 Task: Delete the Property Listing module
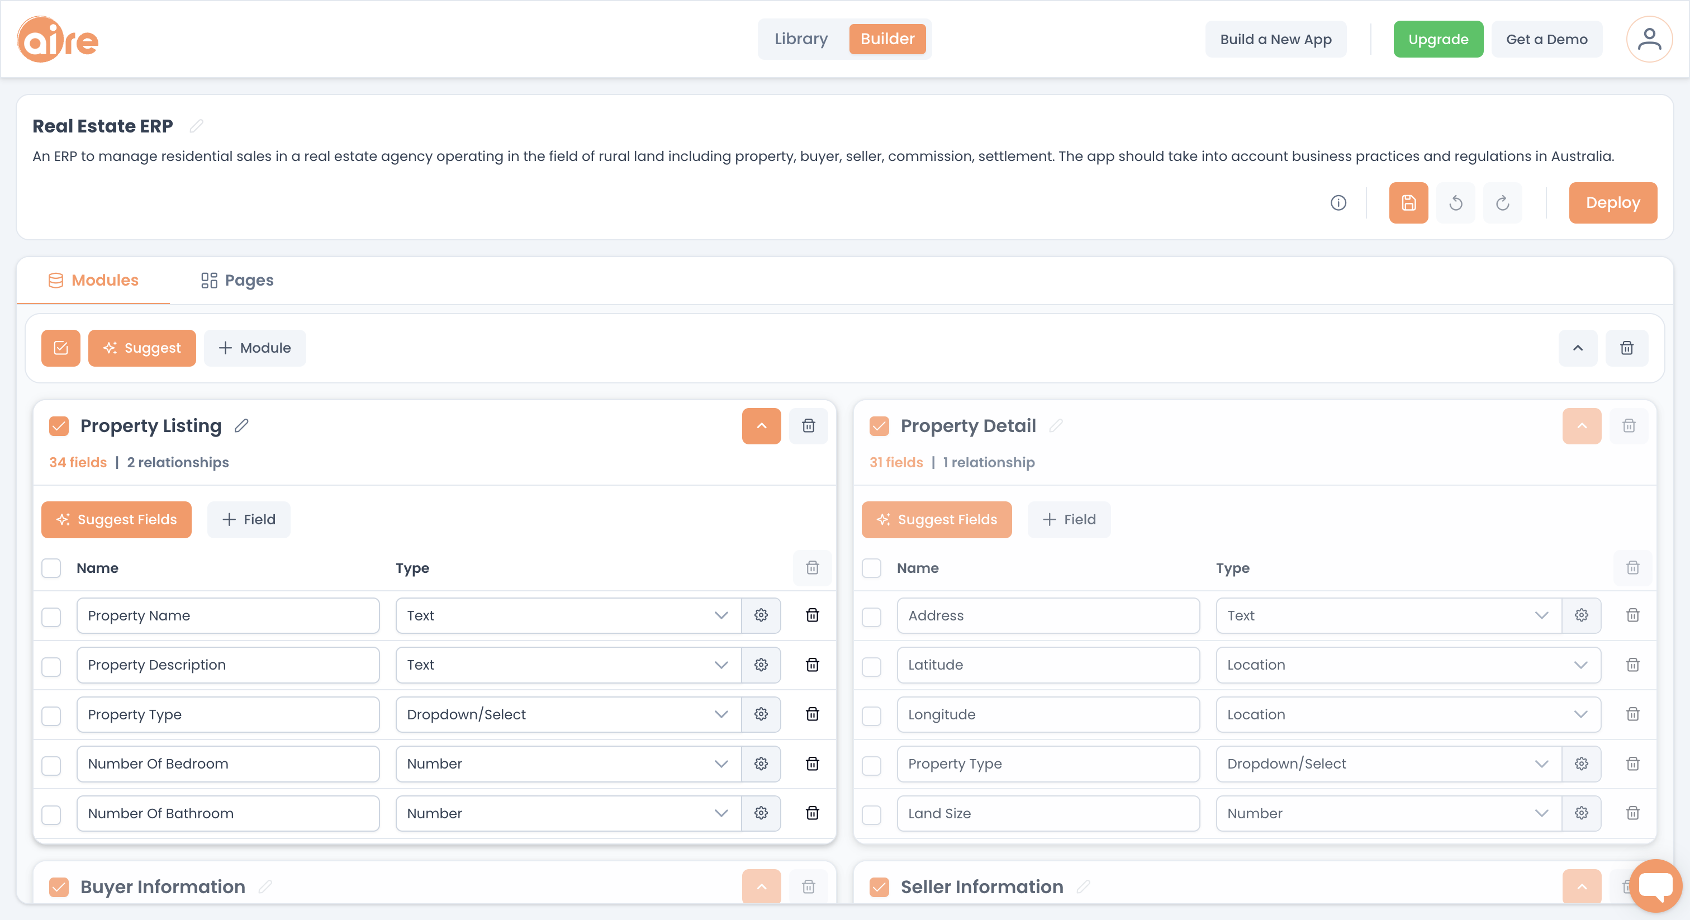tap(808, 426)
